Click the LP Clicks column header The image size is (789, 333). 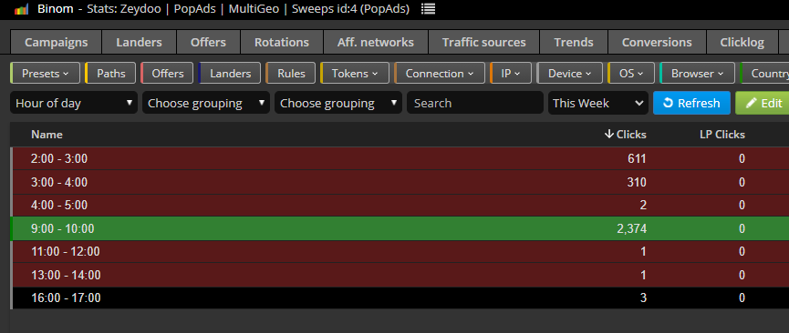point(722,135)
